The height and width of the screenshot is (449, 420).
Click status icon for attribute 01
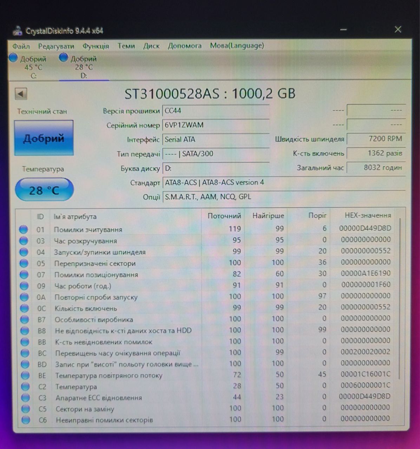[24, 229]
